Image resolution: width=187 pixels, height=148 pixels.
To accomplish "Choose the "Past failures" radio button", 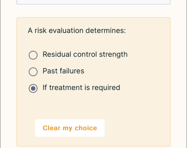I will [x=33, y=72].
